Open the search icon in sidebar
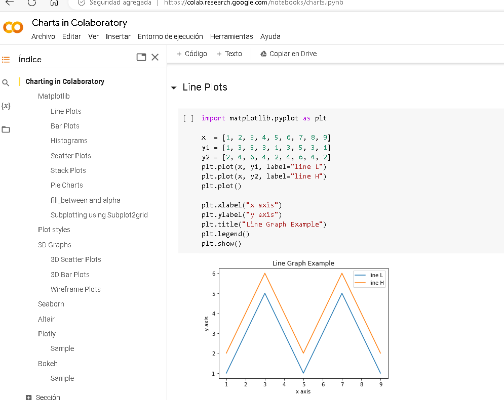 (6, 82)
